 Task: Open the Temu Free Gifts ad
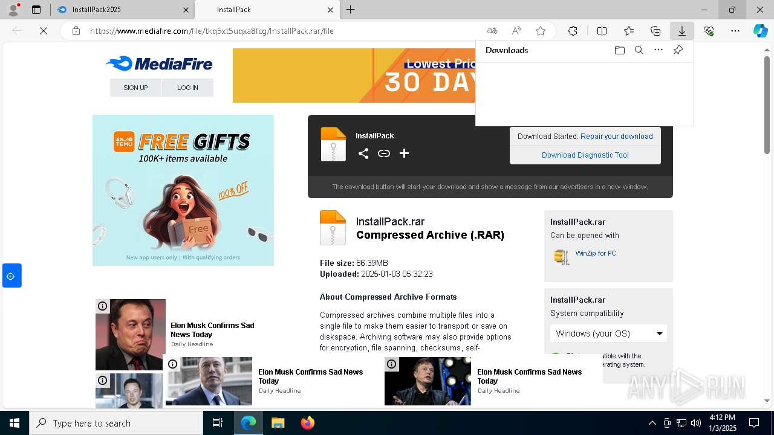183,190
